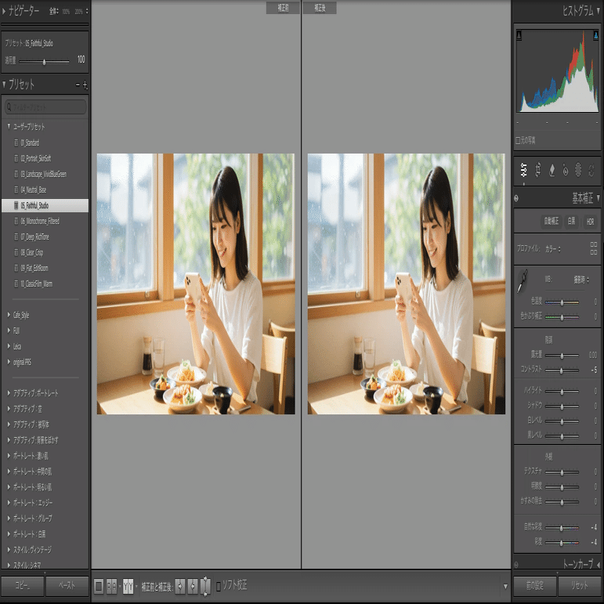This screenshot has width=604, height=604.
Task: Select the Crop overlay tool
Action: pyautogui.click(x=537, y=169)
